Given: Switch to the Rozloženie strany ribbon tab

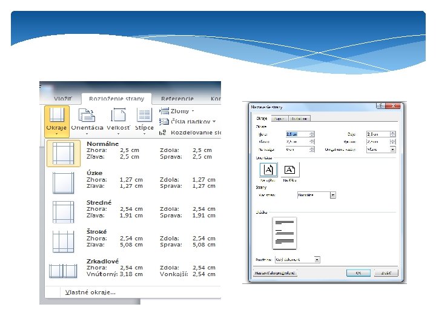Looking at the screenshot, I should (116, 99).
